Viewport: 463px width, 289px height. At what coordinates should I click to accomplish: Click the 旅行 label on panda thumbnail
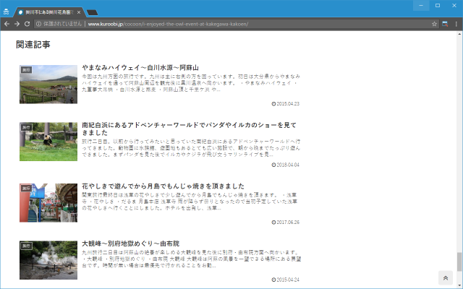pos(26,127)
